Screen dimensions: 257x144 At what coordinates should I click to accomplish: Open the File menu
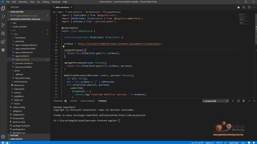(x=8, y=2)
